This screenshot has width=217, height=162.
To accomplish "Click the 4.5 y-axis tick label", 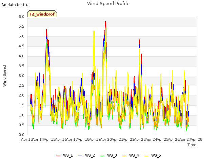I will [22, 46].
